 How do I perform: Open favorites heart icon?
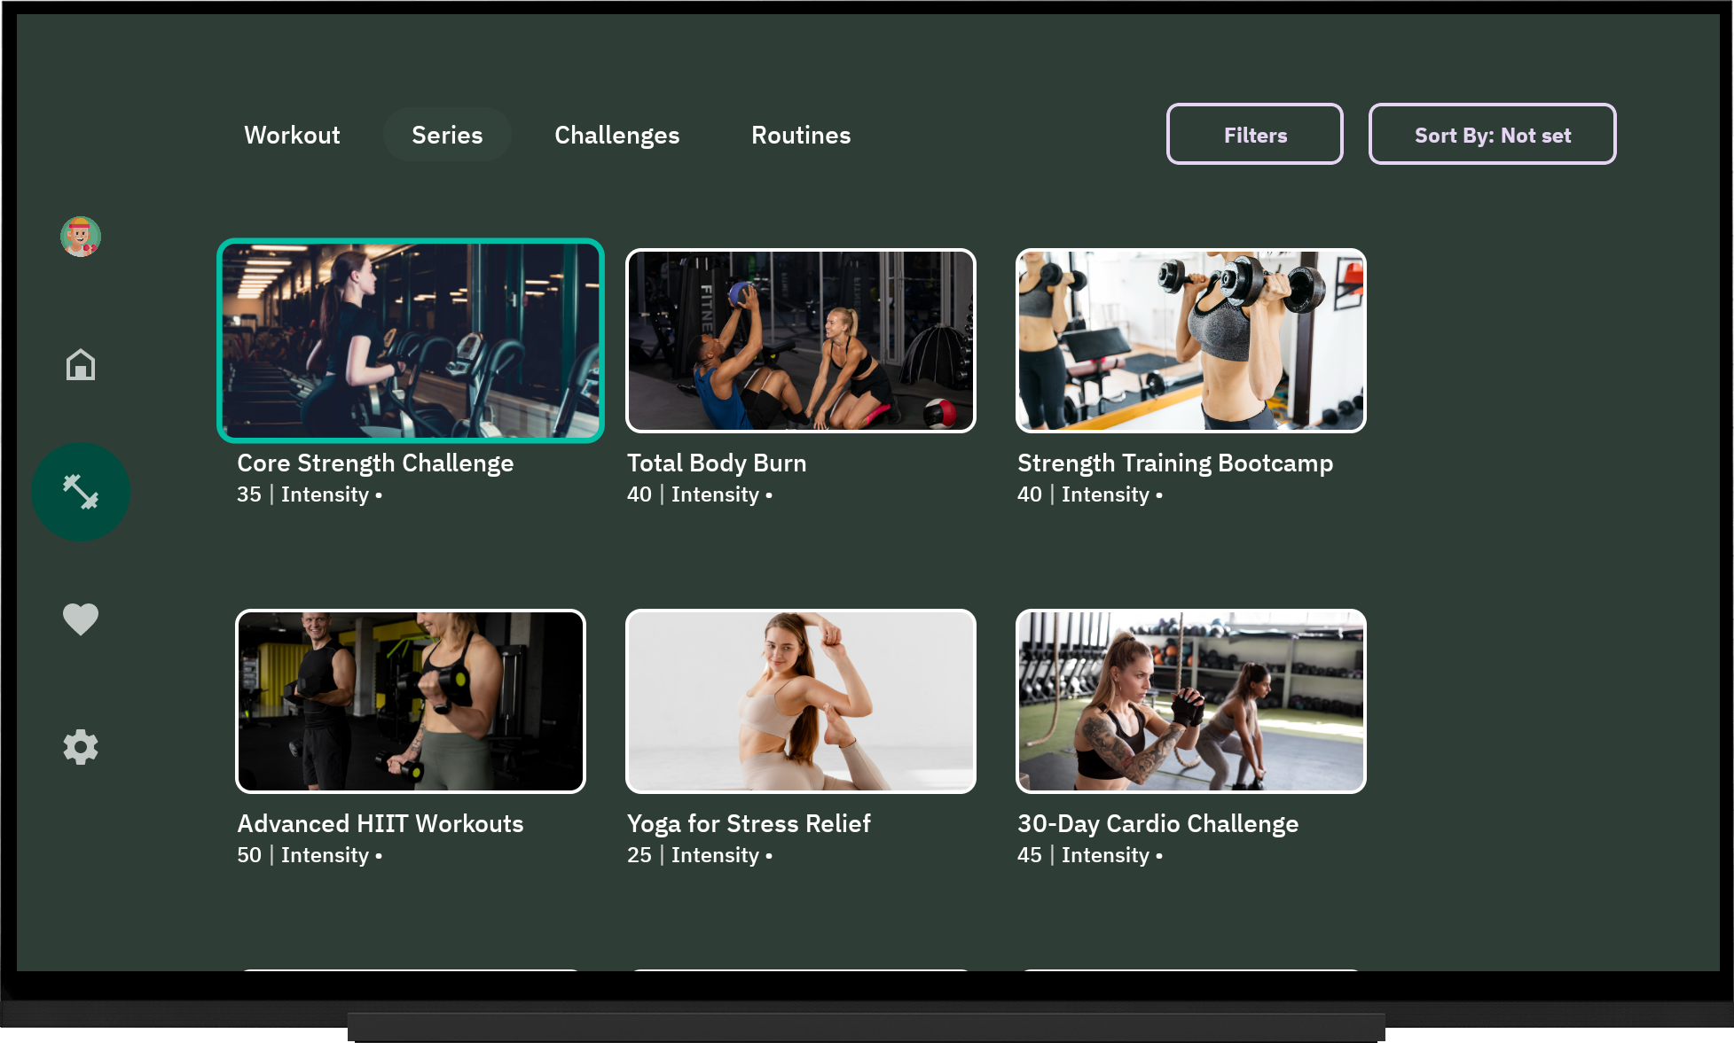click(x=81, y=619)
